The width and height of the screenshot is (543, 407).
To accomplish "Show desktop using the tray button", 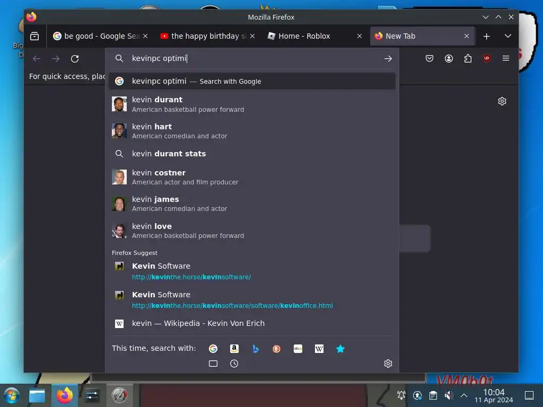I will coord(529,395).
